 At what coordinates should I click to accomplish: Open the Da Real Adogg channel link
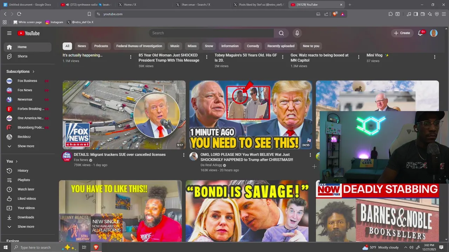pyautogui.click(x=211, y=165)
